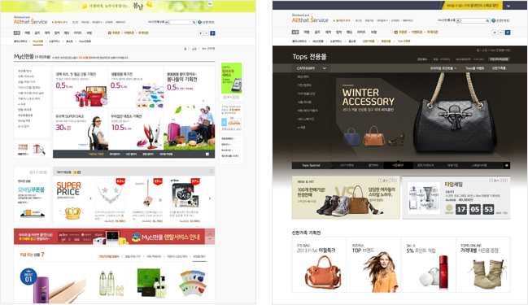Select My신한몰 tab in left sub navigation
Viewport: 528px width, 305px height.
38,41
